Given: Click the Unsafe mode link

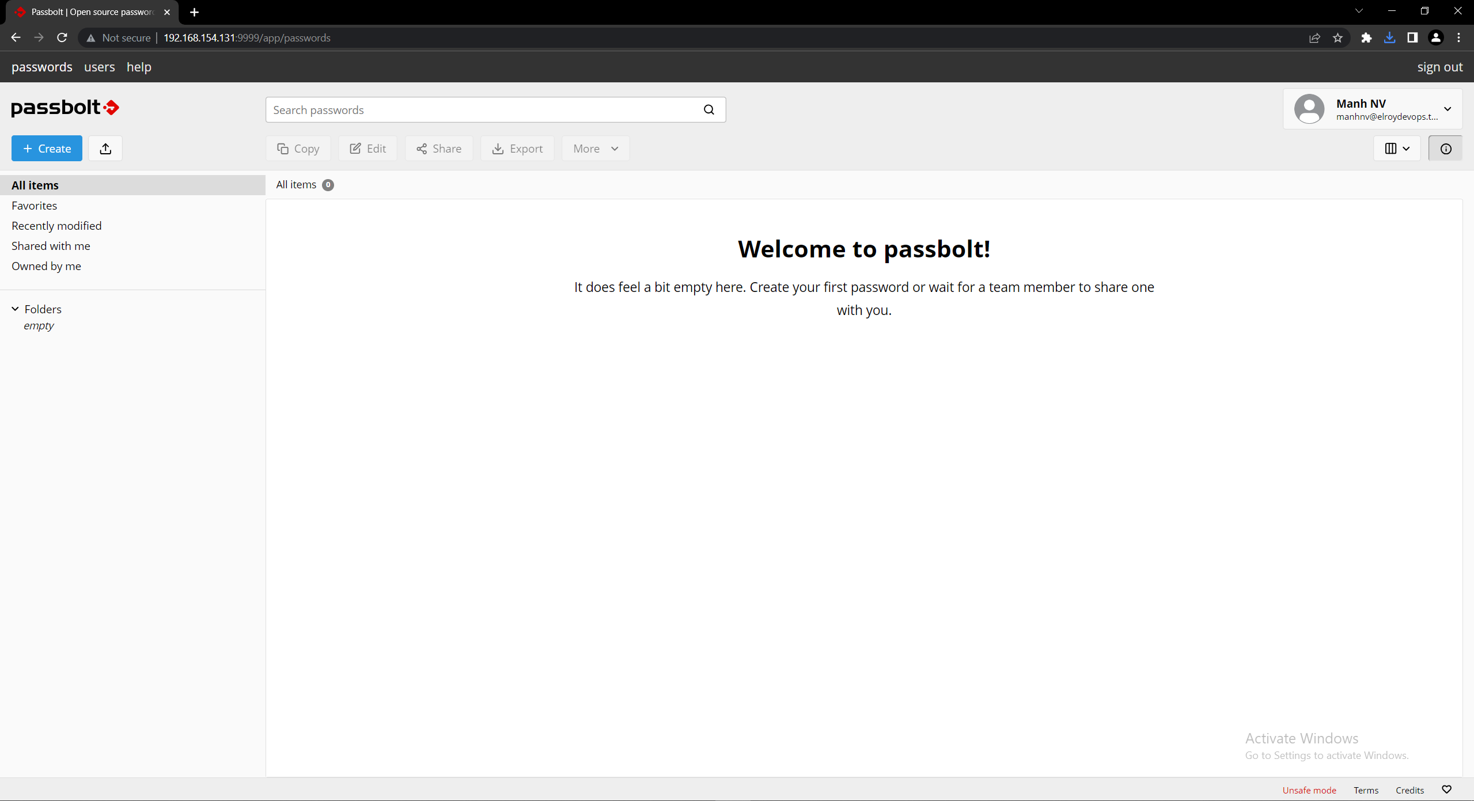Looking at the screenshot, I should 1309,790.
